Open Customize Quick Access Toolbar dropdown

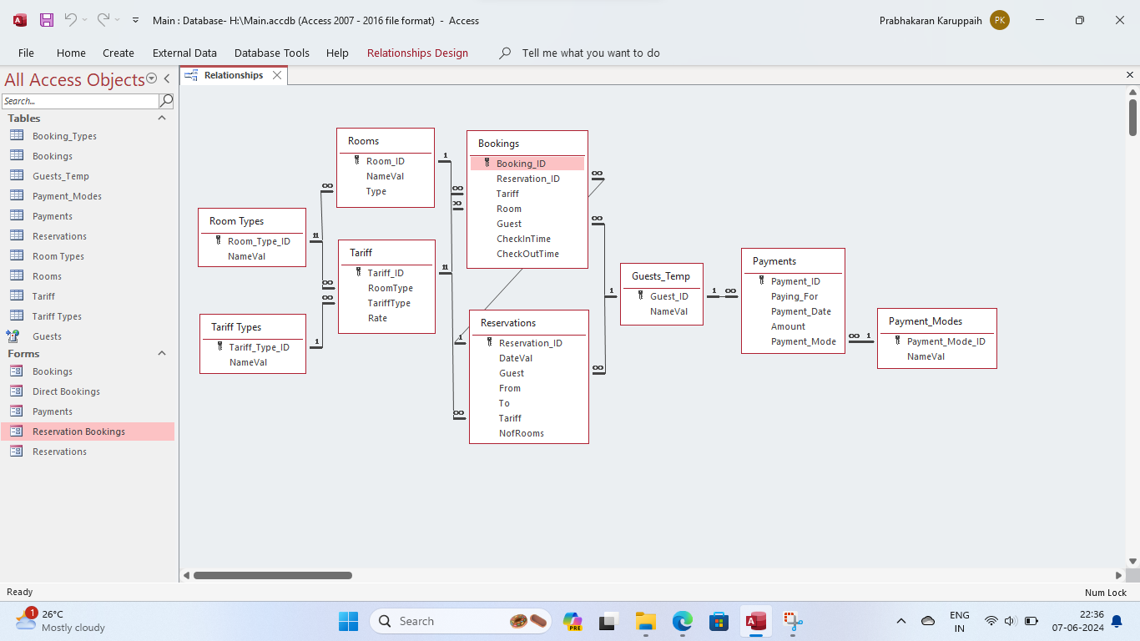[136, 20]
